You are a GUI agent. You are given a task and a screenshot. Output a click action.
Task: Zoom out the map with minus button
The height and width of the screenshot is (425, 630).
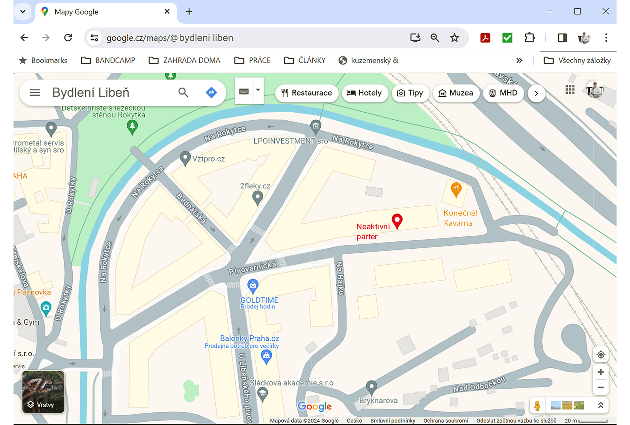[601, 388]
